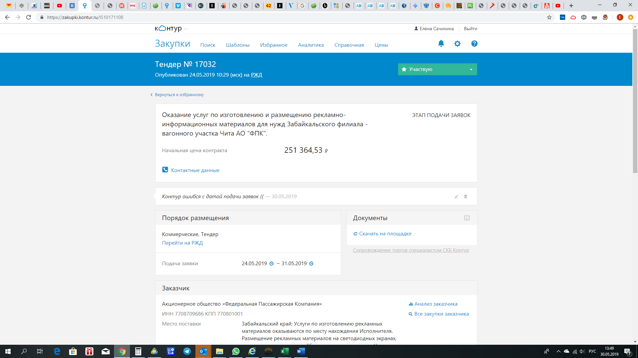Open Telegram from the taskbar
This screenshot has width=638, height=358.
tap(187, 351)
